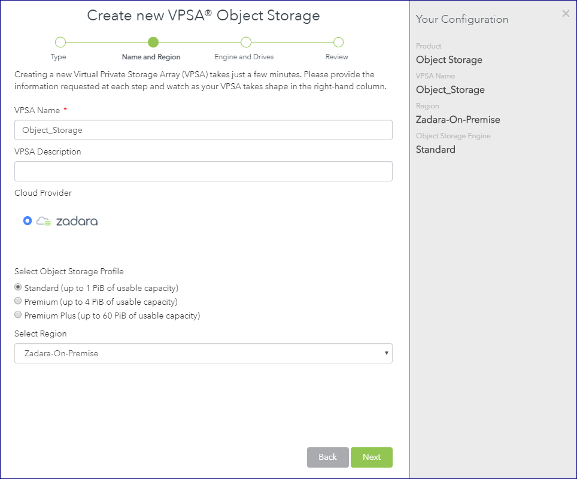Select Standard storage profile option
Viewport: 577px width, 479px height.
click(18, 287)
